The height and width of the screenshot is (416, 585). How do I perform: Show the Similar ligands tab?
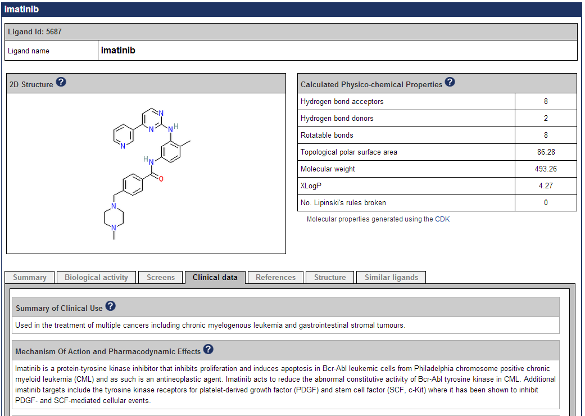pyautogui.click(x=391, y=277)
